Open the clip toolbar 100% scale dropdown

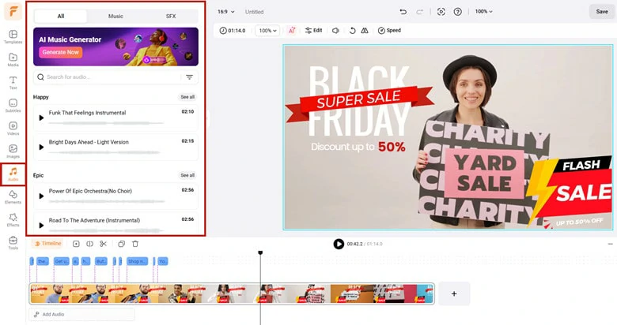point(267,30)
